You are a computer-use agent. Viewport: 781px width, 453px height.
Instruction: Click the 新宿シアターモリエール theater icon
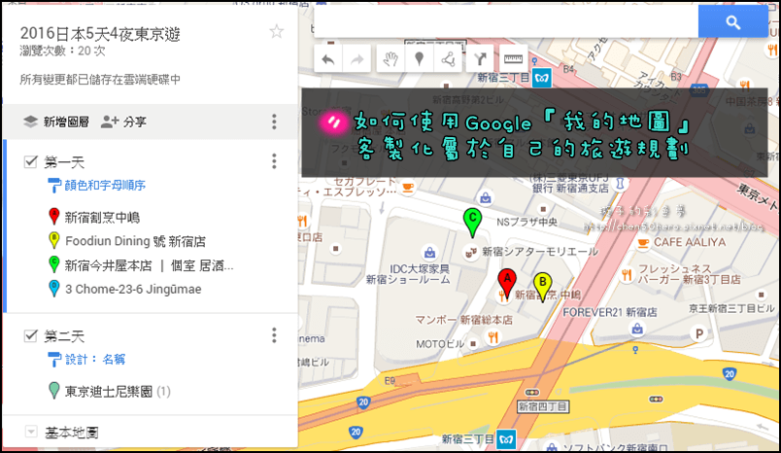coord(469,253)
